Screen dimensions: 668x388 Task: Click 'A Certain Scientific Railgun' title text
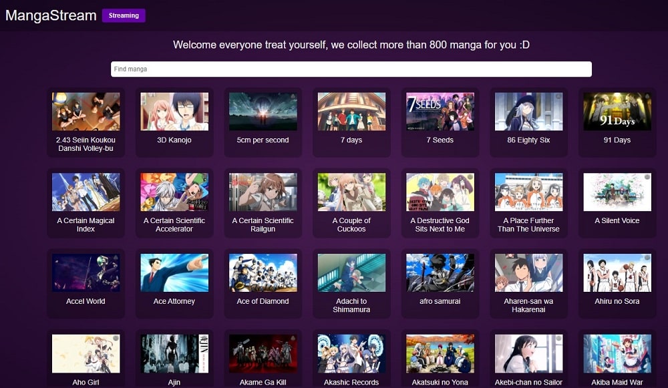[263, 225]
